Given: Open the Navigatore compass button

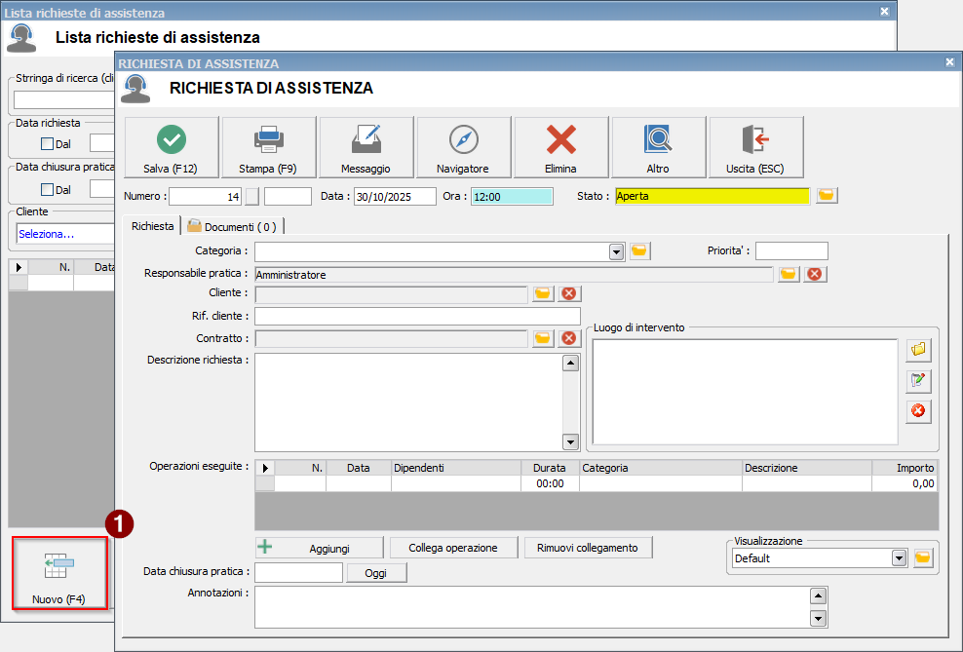Looking at the screenshot, I should (x=463, y=147).
